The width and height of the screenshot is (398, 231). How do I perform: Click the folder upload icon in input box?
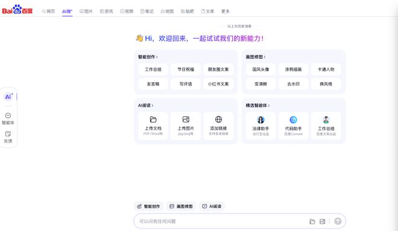(x=312, y=221)
